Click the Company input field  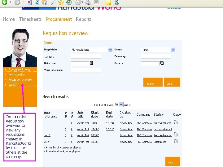156,56
